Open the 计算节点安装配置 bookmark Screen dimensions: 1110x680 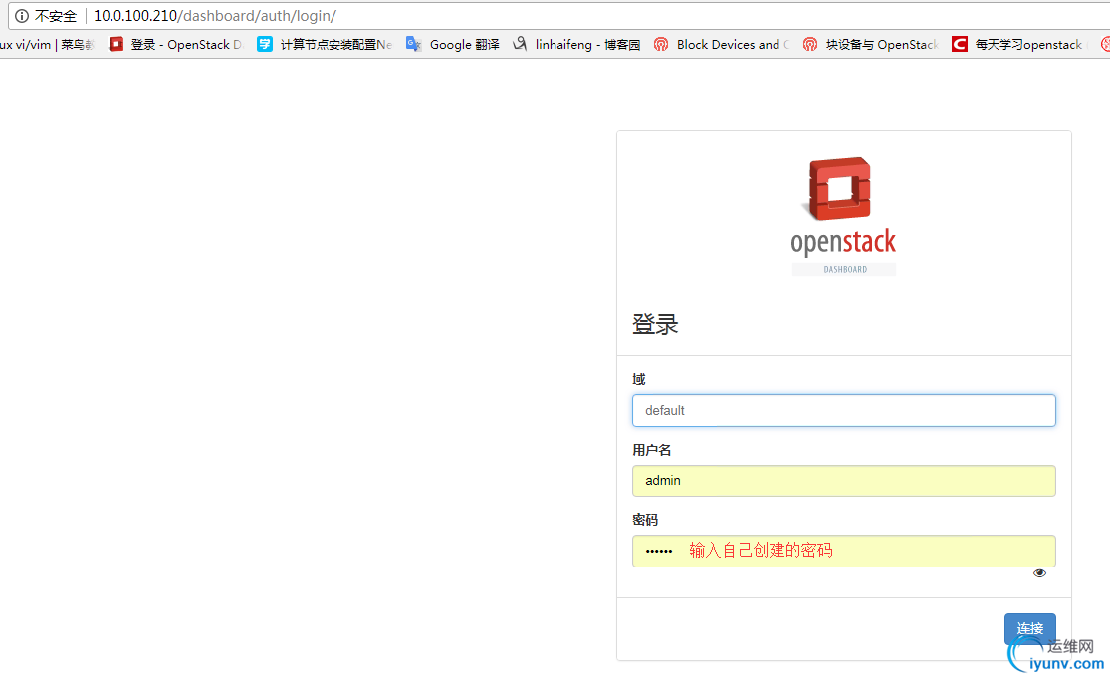click(x=336, y=45)
